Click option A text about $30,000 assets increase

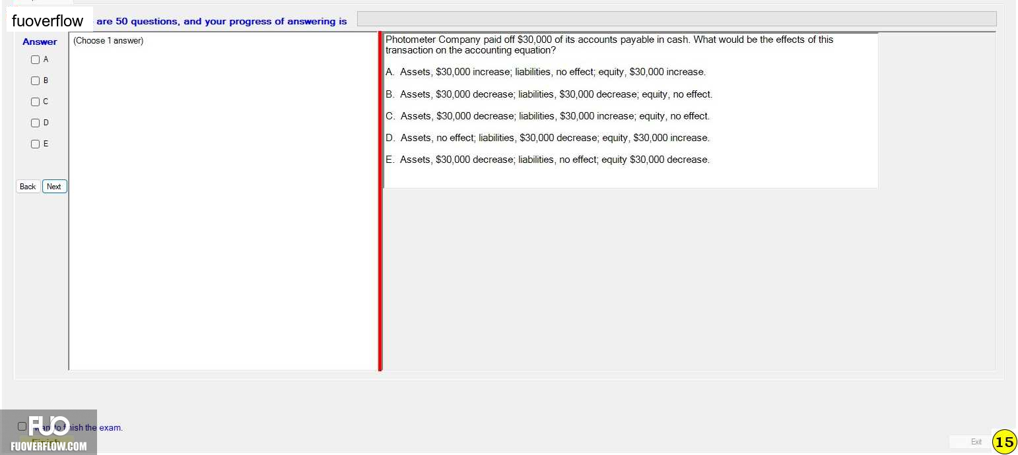pos(545,72)
